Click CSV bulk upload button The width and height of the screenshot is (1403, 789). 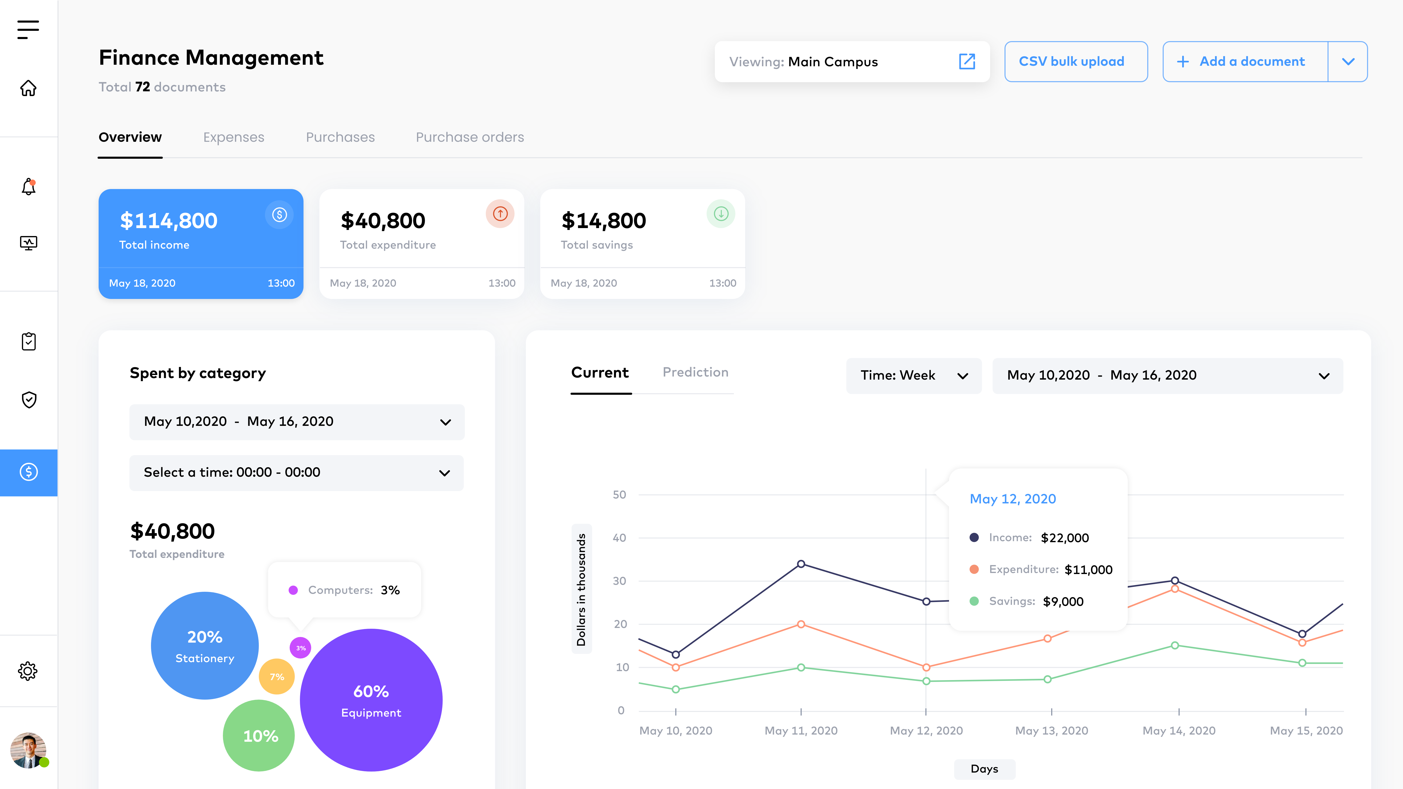coord(1076,62)
